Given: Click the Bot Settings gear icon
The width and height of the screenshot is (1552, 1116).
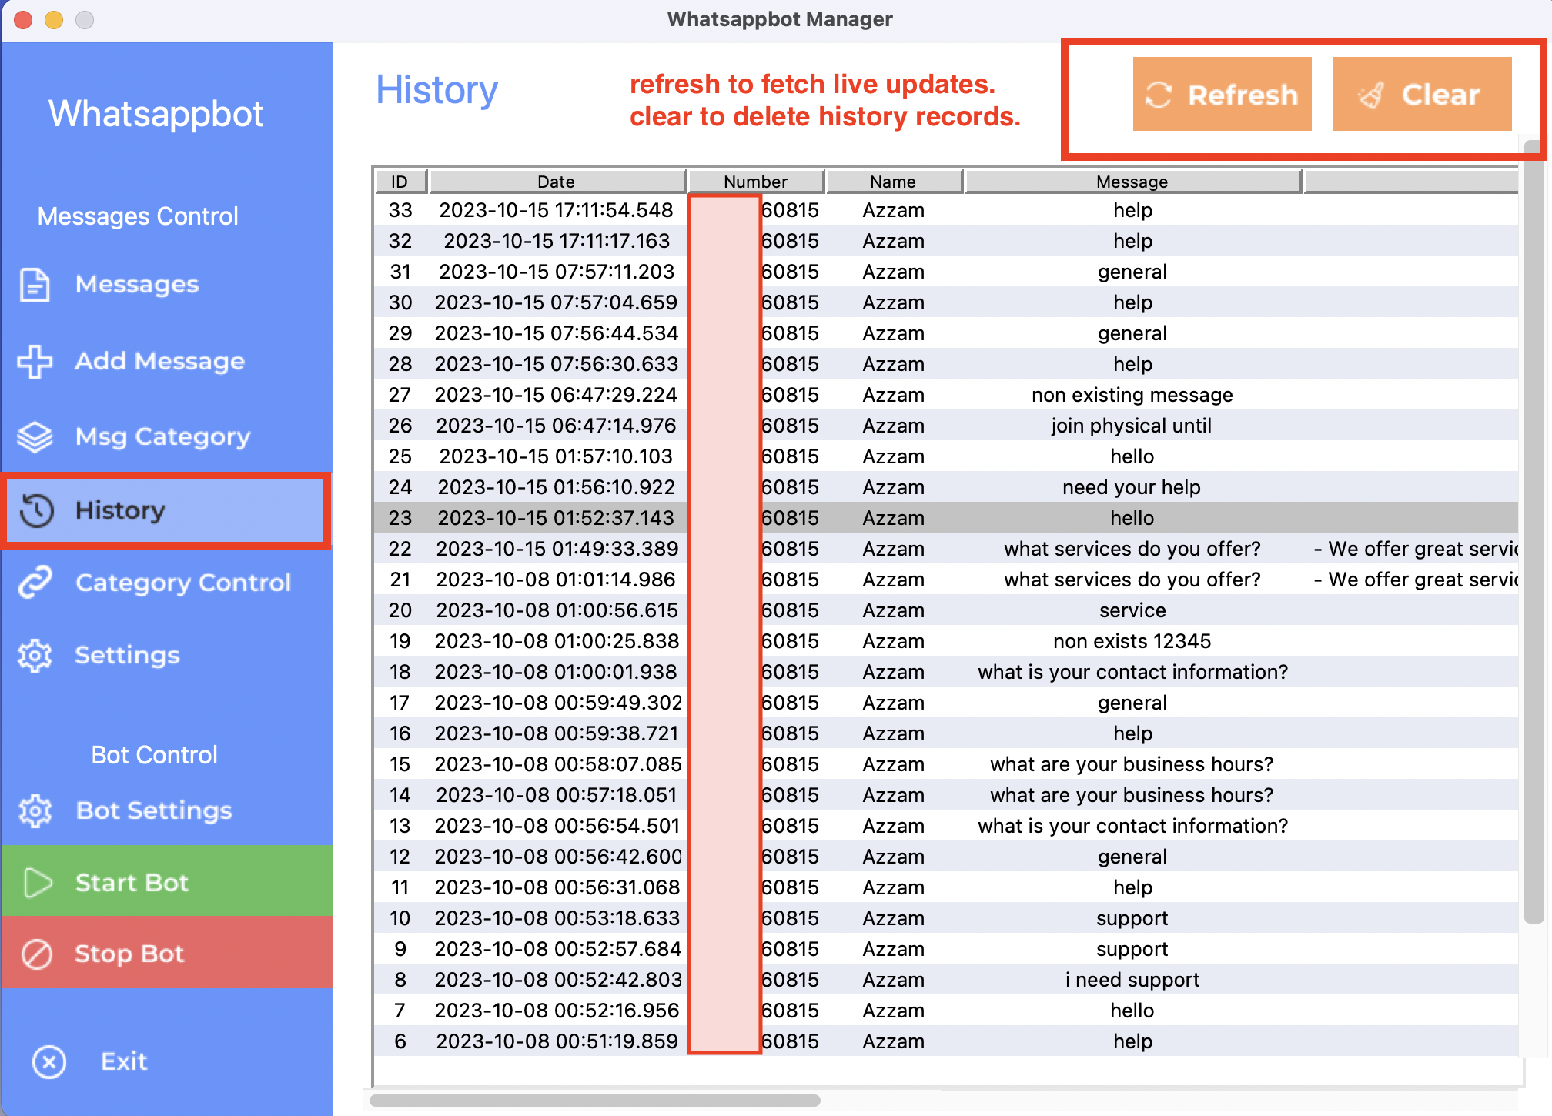Looking at the screenshot, I should point(35,810).
